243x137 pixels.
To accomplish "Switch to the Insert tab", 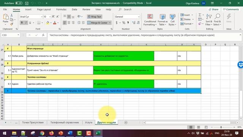I will (28, 10).
